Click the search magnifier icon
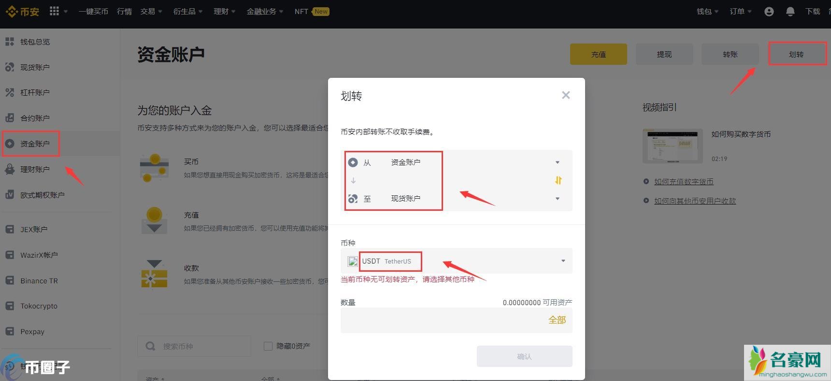 (150, 346)
